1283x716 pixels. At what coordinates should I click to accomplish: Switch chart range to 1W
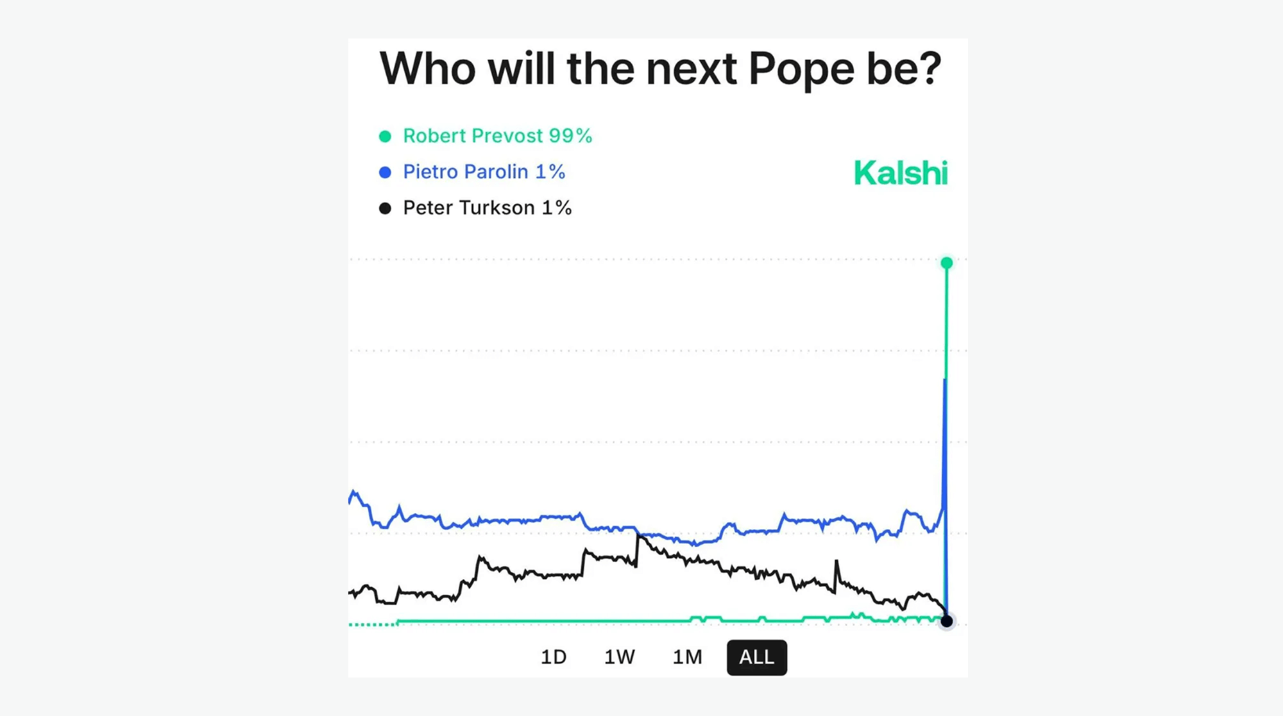coord(620,657)
